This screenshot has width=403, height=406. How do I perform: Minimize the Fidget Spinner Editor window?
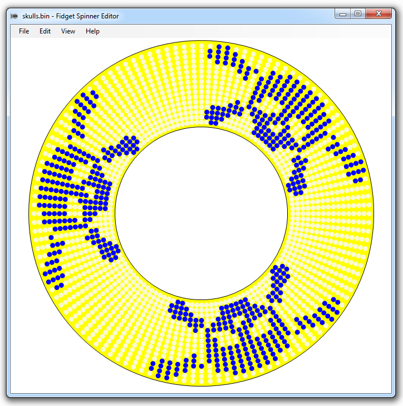click(343, 14)
